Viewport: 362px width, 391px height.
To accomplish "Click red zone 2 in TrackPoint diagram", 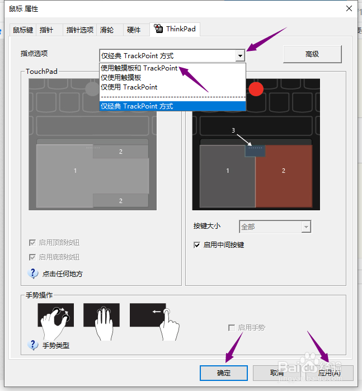I will [x=284, y=176].
